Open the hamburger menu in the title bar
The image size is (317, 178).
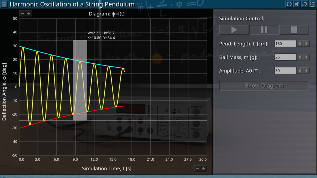click(4, 4)
